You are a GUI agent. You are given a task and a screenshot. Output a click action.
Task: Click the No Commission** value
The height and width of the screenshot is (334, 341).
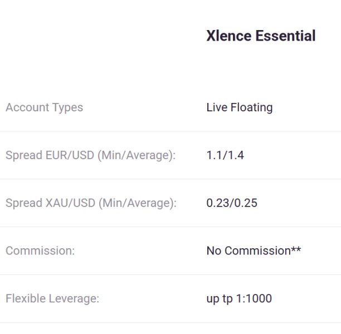point(254,251)
